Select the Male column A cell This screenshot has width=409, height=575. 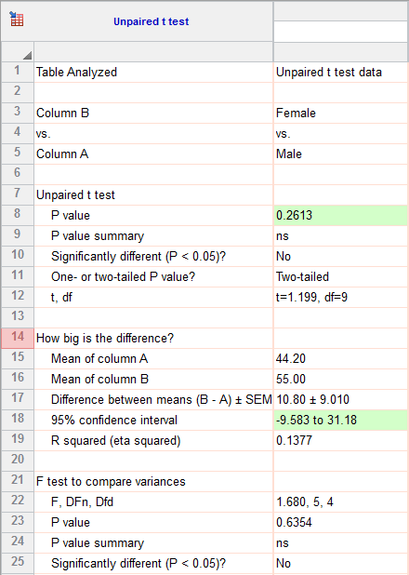[340, 154]
